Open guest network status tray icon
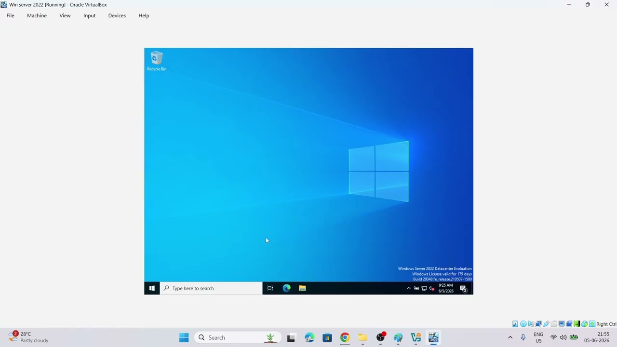The width and height of the screenshot is (617, 347). 424,288
